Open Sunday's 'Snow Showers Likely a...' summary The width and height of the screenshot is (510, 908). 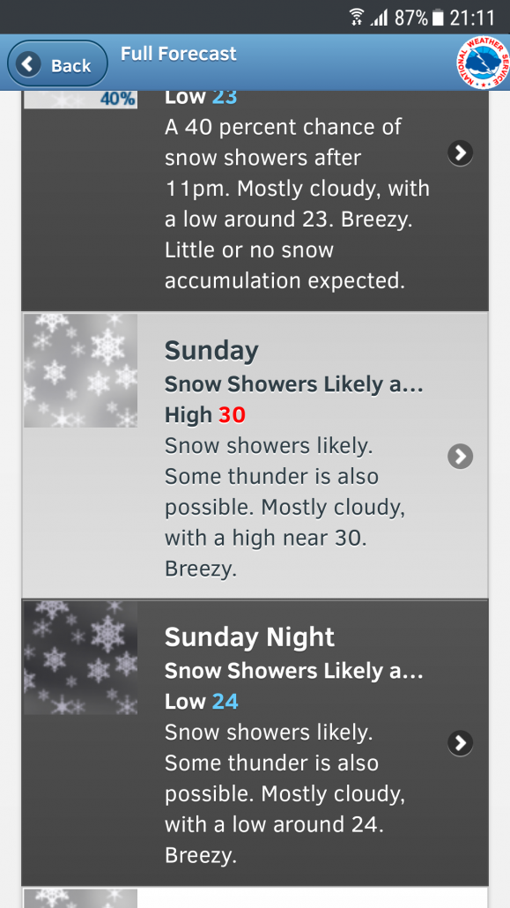tap(294, 384)
